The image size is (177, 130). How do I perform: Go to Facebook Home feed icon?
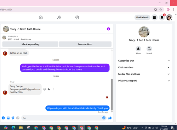pyautogui.click(x=41, y=17)
